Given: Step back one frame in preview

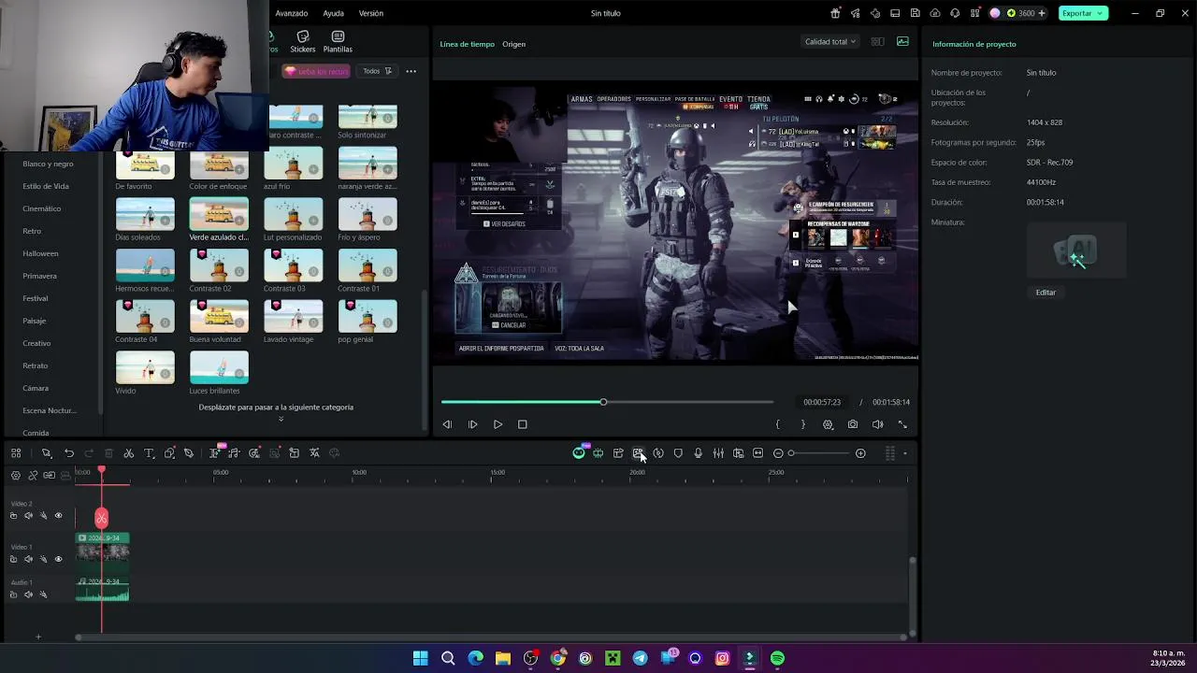Looking at the screenshot, I should click(x=447, y=424).
